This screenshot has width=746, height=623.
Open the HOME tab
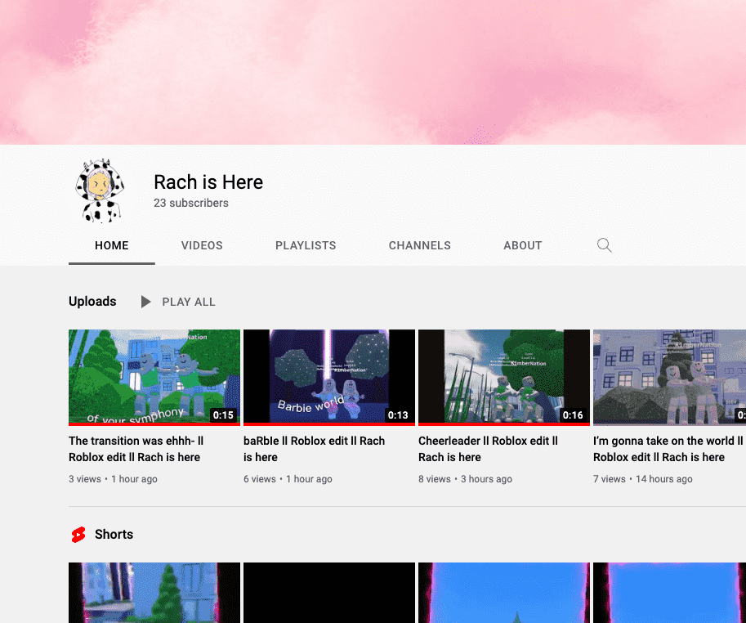pos(112,245)
